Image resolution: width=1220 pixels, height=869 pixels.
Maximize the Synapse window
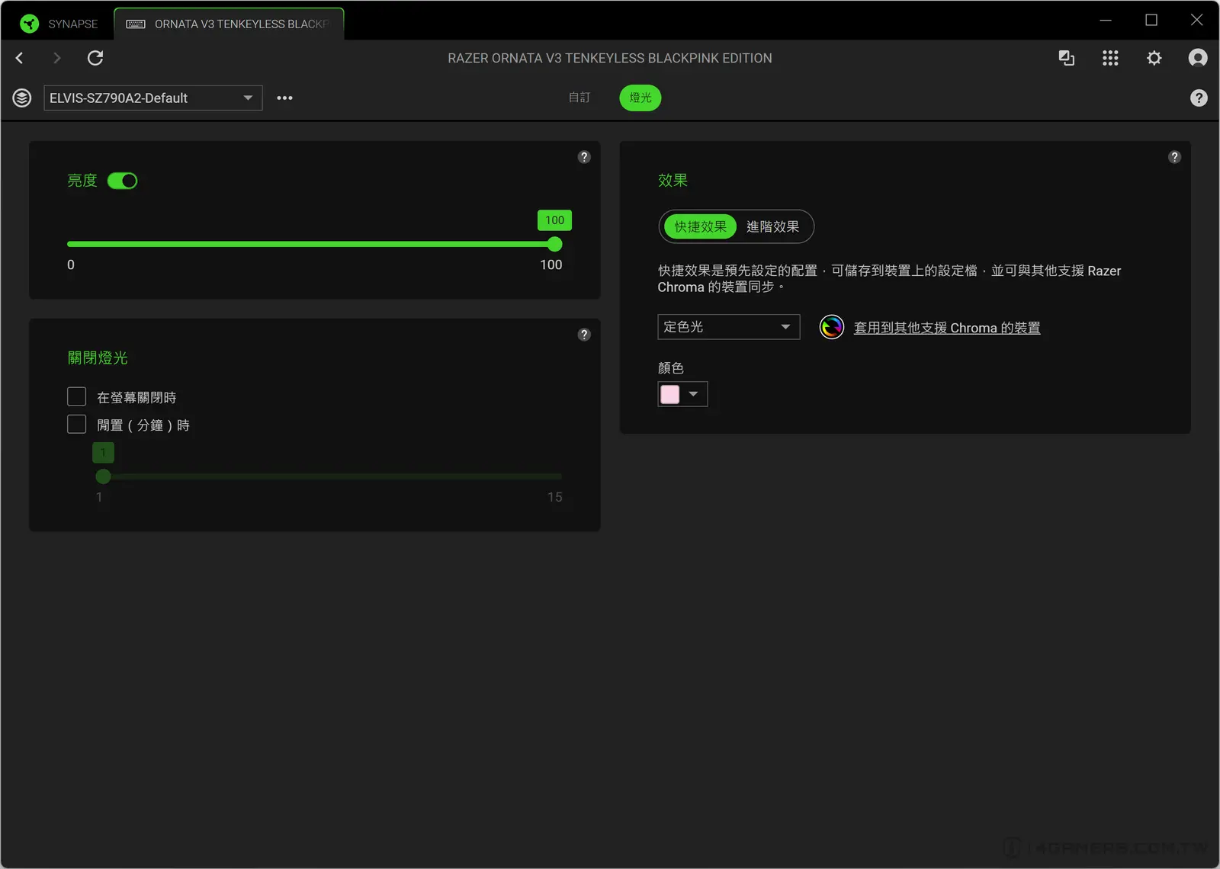click(1151, 20)
